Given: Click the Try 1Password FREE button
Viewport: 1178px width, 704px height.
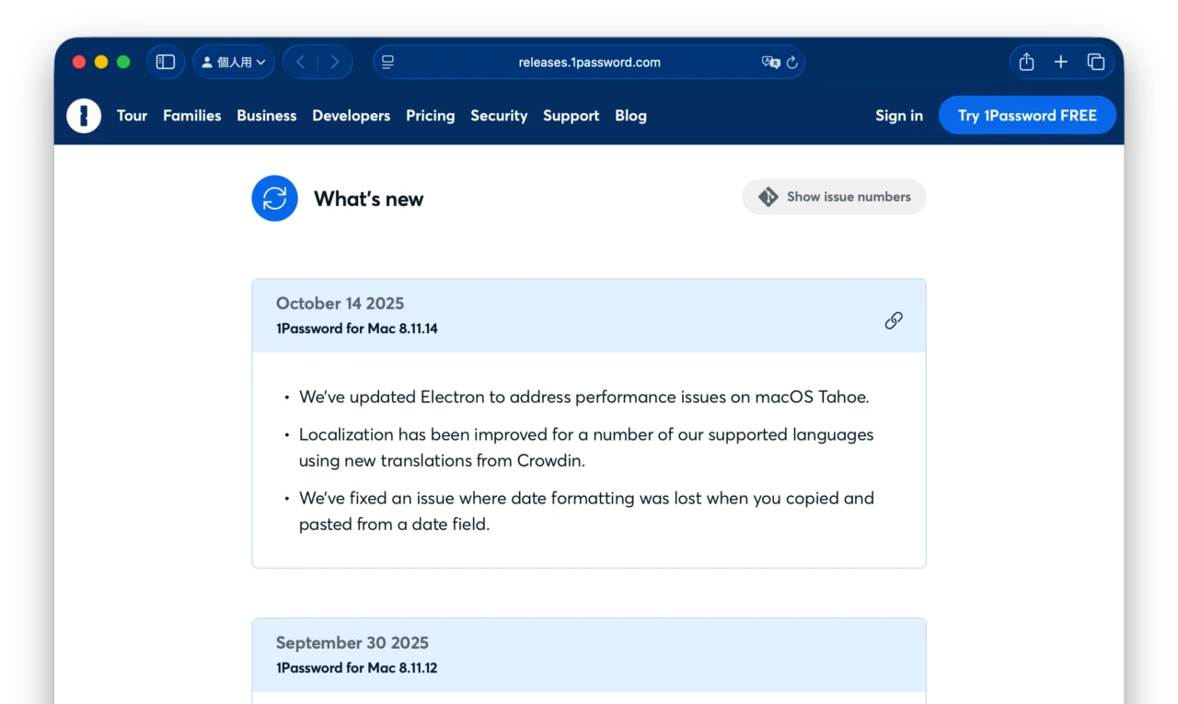Looking at the screenshot, I should point(1027,115).
